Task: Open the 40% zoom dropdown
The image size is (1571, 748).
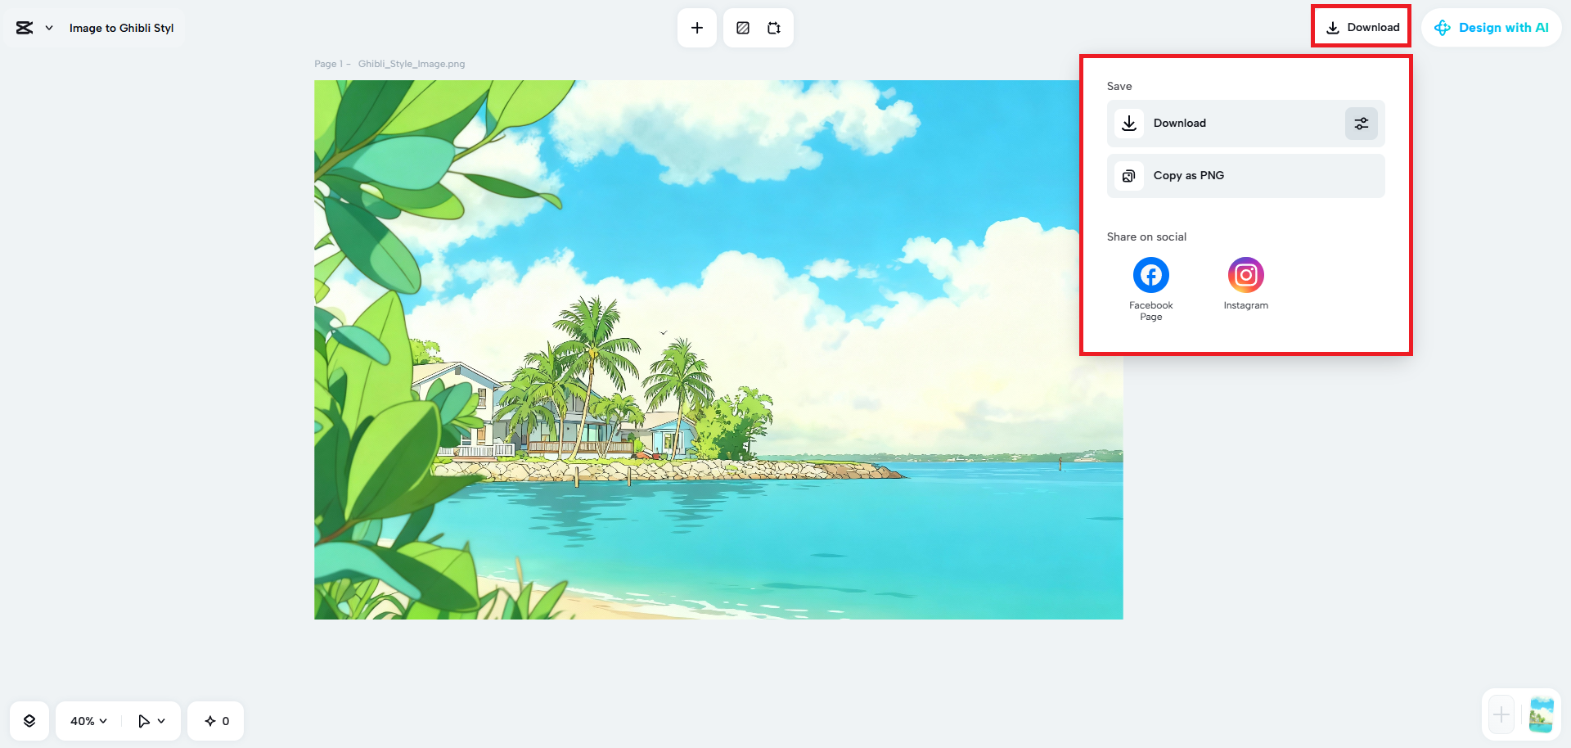Action: tap(88, 721)
